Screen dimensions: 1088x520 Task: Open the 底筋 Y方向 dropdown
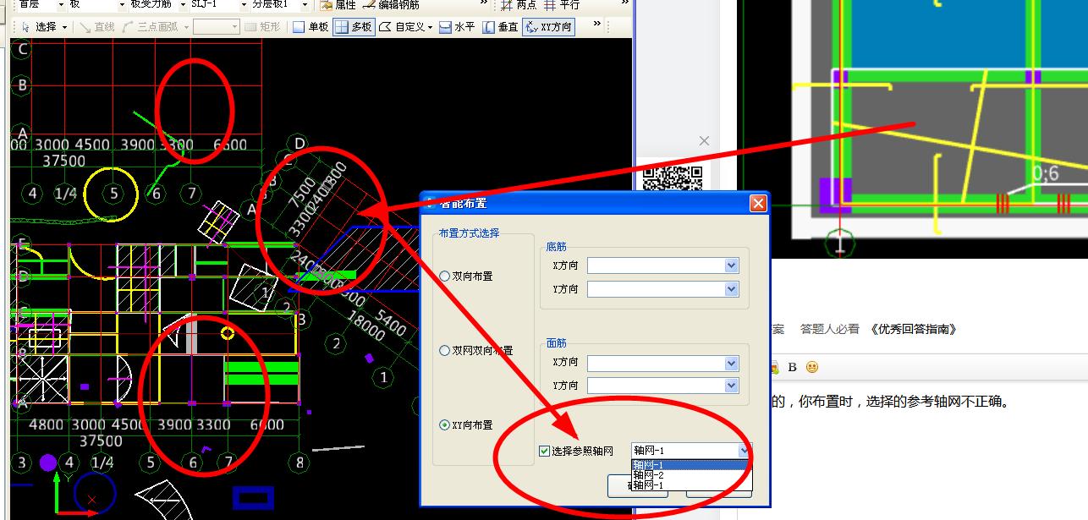(732, 289)
